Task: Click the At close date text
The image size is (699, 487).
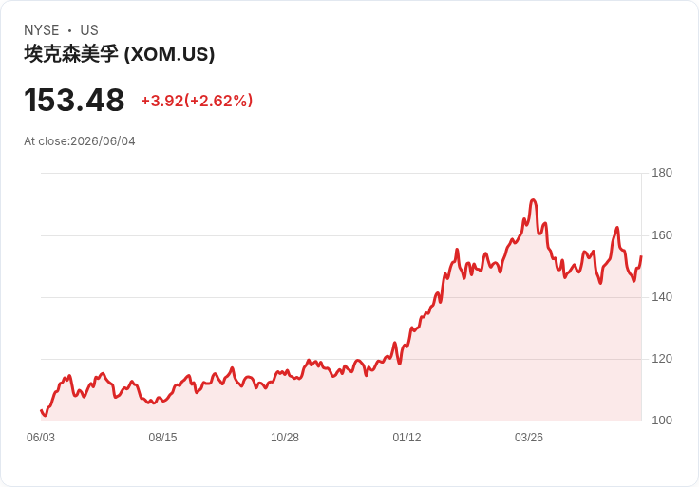Action: point(80,141)
